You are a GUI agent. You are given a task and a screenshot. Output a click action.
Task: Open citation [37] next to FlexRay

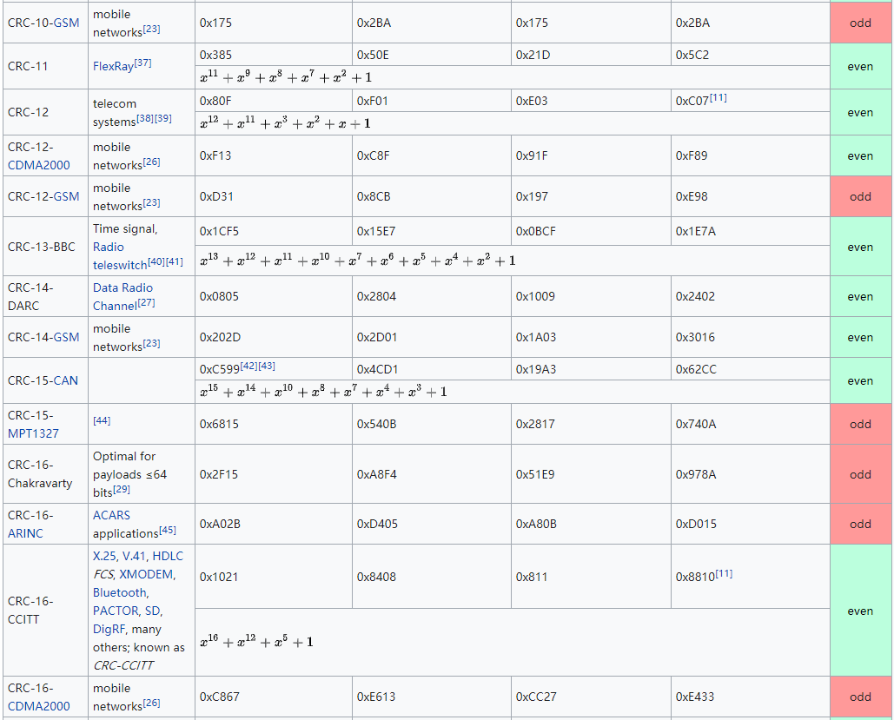(142, 63)
